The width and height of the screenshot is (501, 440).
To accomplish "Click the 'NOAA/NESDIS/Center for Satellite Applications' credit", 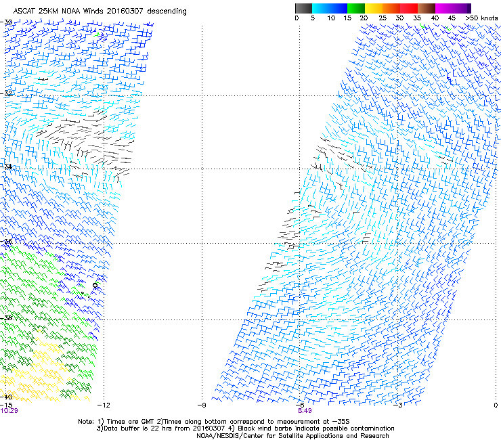I will (x=270, y=436).
